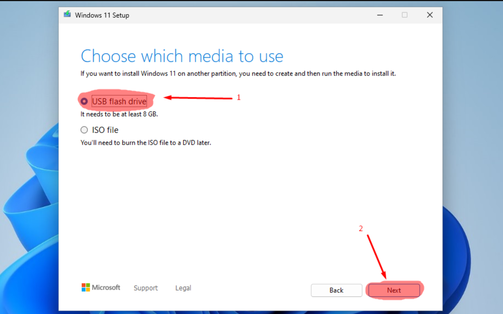Click the Microsoft logo in the footer
Image resolution: width=503 pixels, height=314 pixels.
101,287
